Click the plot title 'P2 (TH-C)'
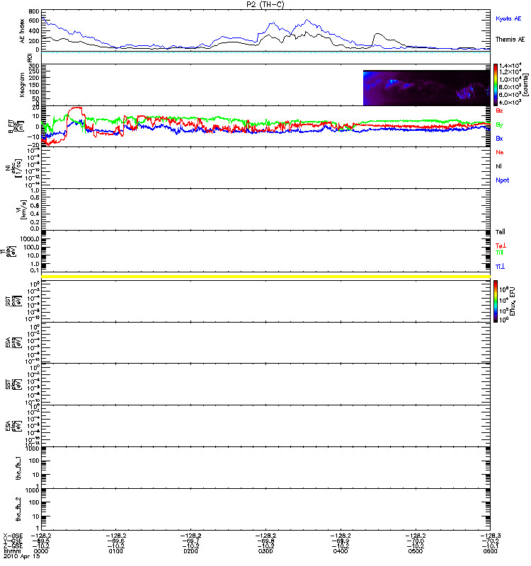Image resolution: width=531 pixels, height=566 pixels. (x=265, y=4)
